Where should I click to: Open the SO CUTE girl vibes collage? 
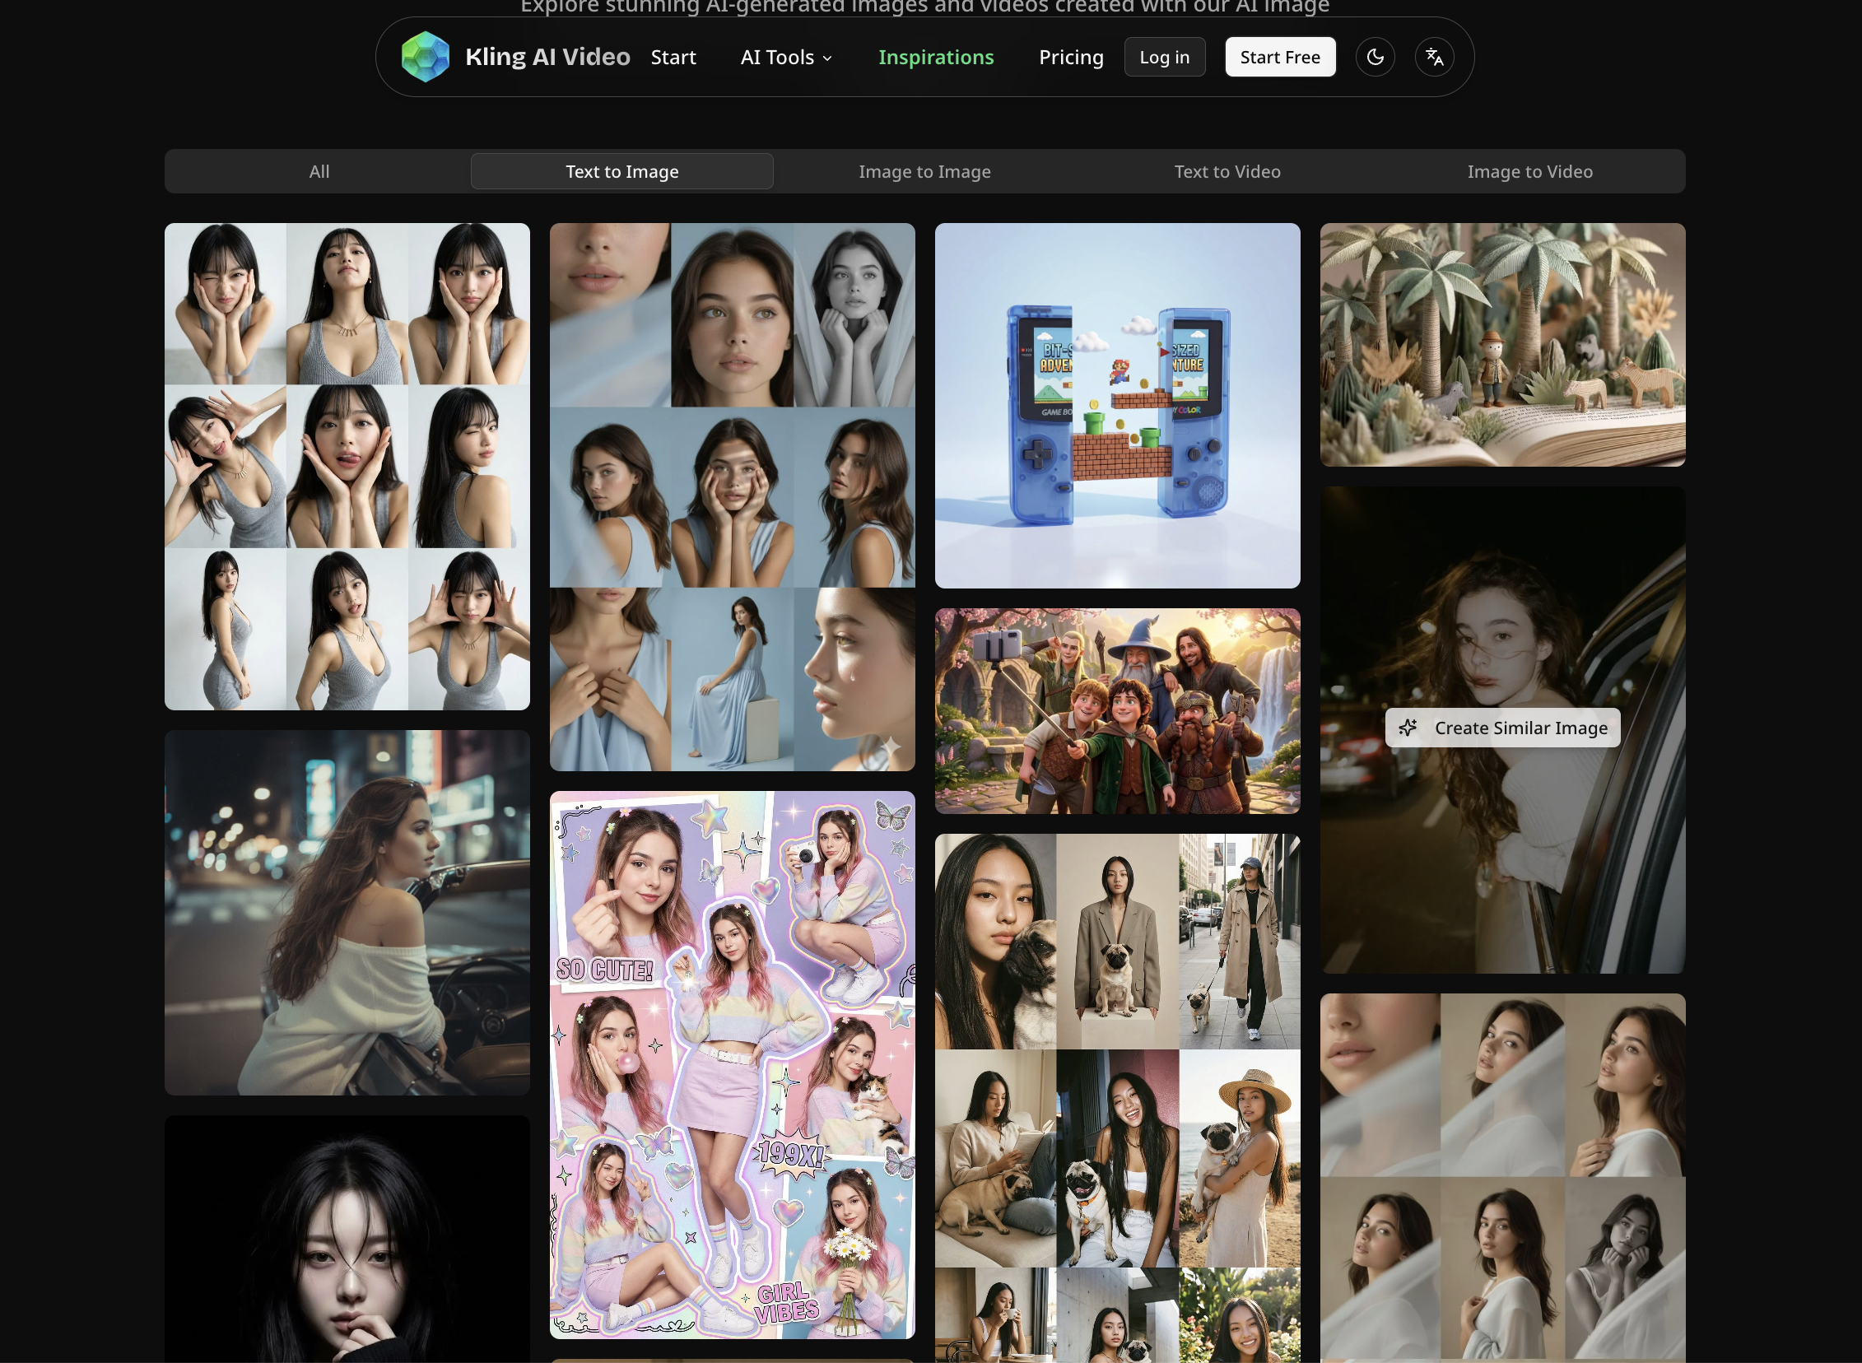pyautogui.click(x=732, y=1064)
